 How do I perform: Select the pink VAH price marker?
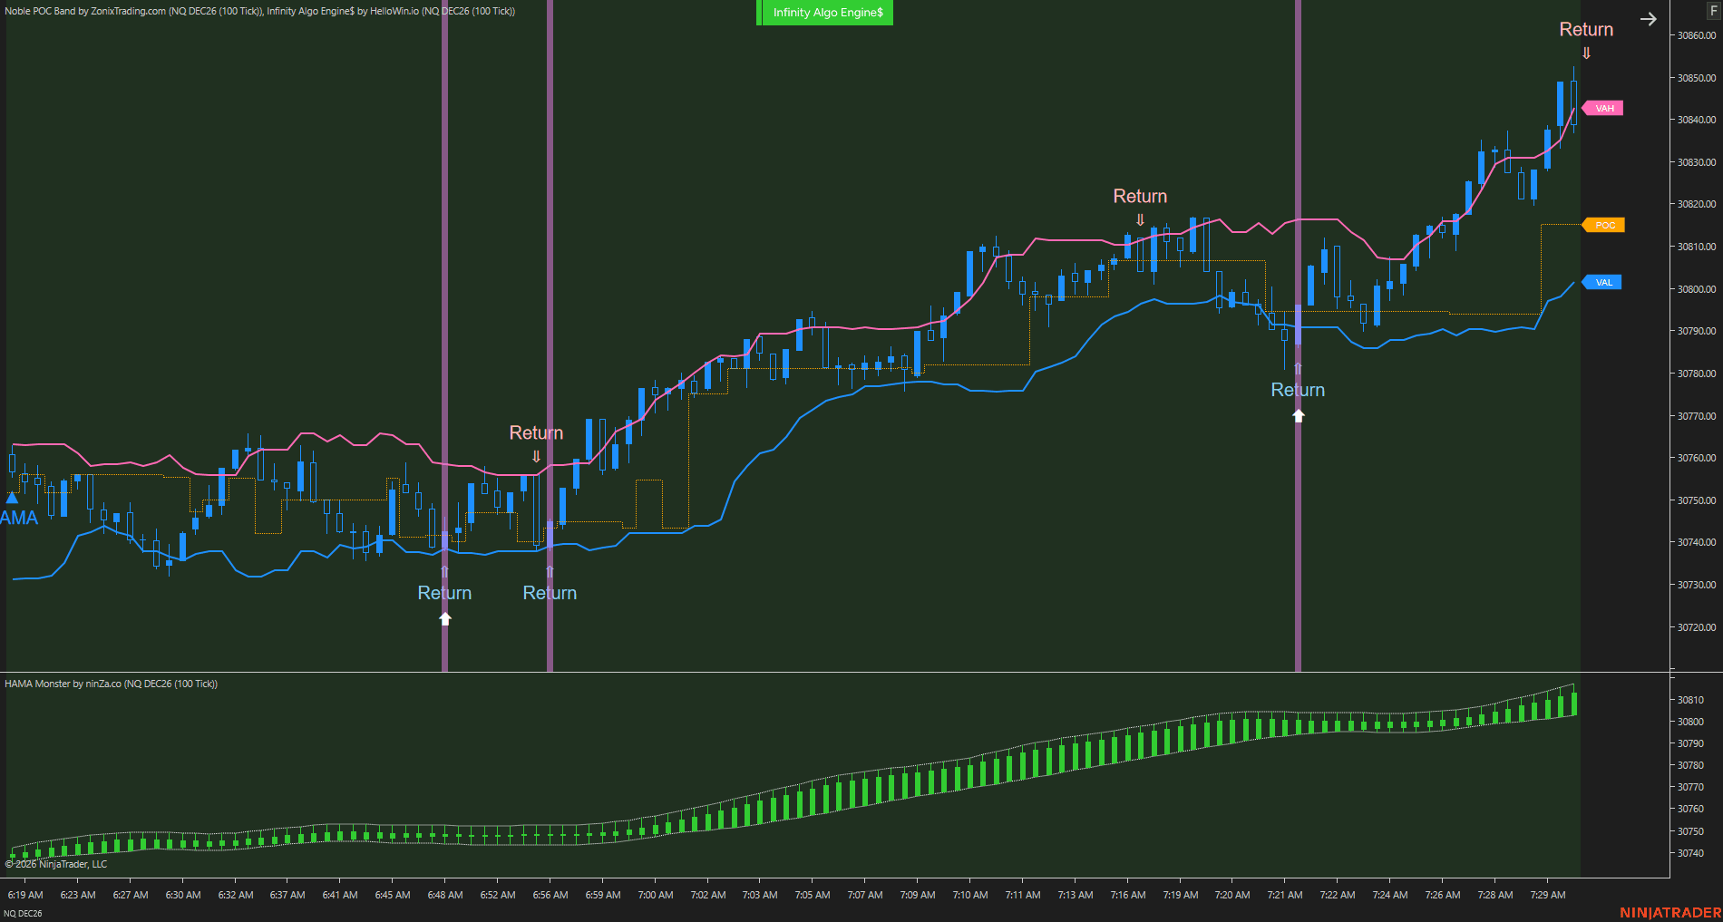coord(1603,108)
